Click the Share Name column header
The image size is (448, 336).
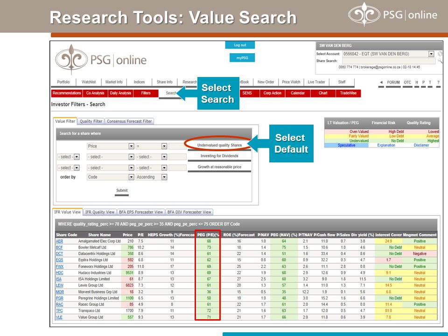point(99,235)
